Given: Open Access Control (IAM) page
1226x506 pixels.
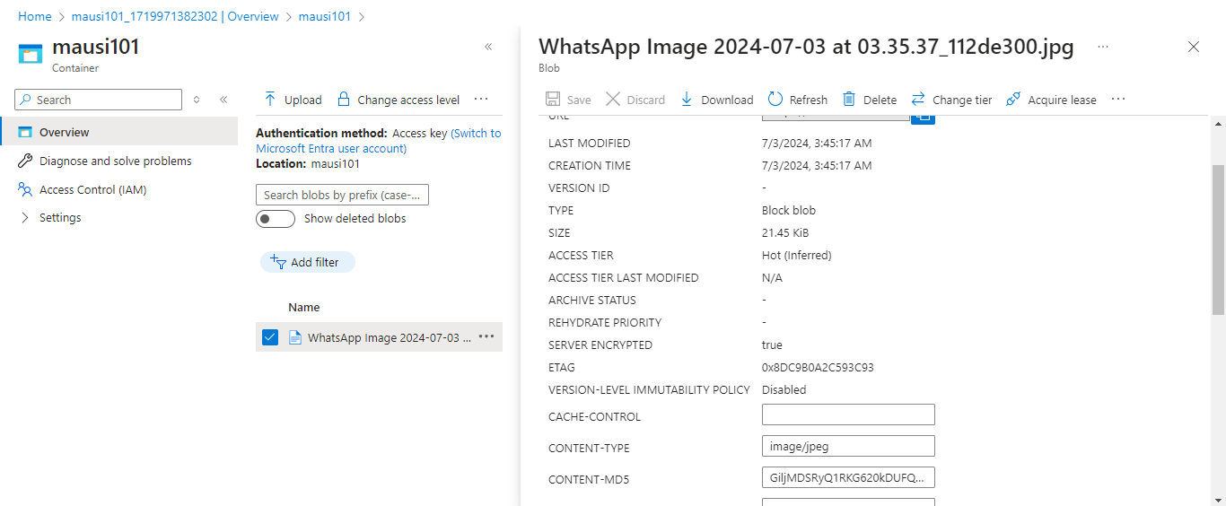Looking at the screenshot, I should (x=92, y=189).
